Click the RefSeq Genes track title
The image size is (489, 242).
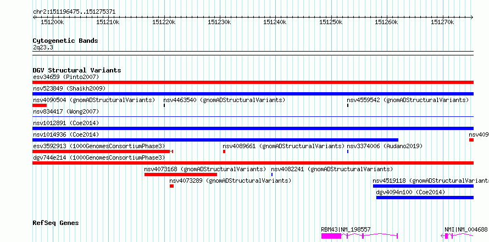click(56, 223)
